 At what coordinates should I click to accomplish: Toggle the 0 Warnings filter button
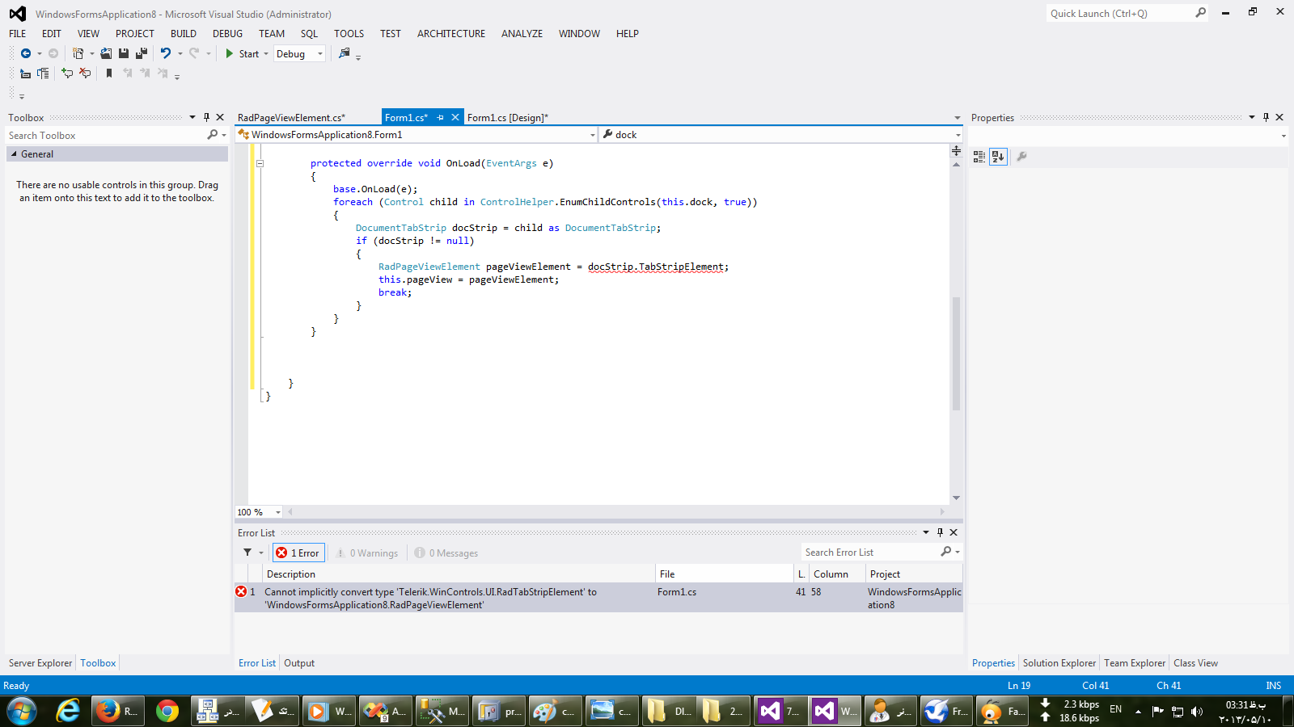(368, 553)
